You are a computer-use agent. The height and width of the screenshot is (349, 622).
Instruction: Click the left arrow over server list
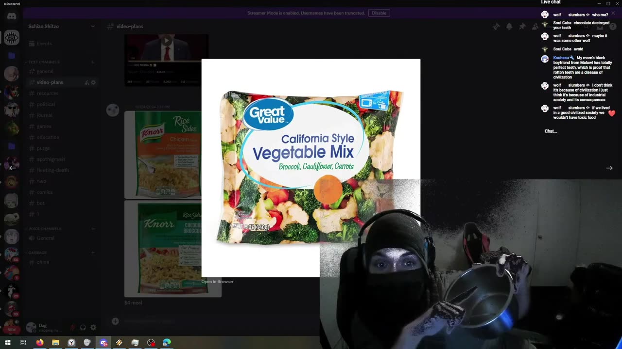13,168
